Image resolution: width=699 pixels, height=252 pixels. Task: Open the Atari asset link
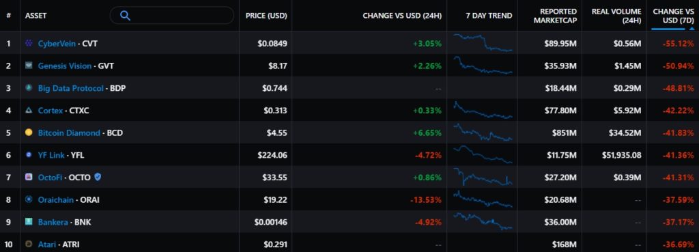(x=47, y=244)
